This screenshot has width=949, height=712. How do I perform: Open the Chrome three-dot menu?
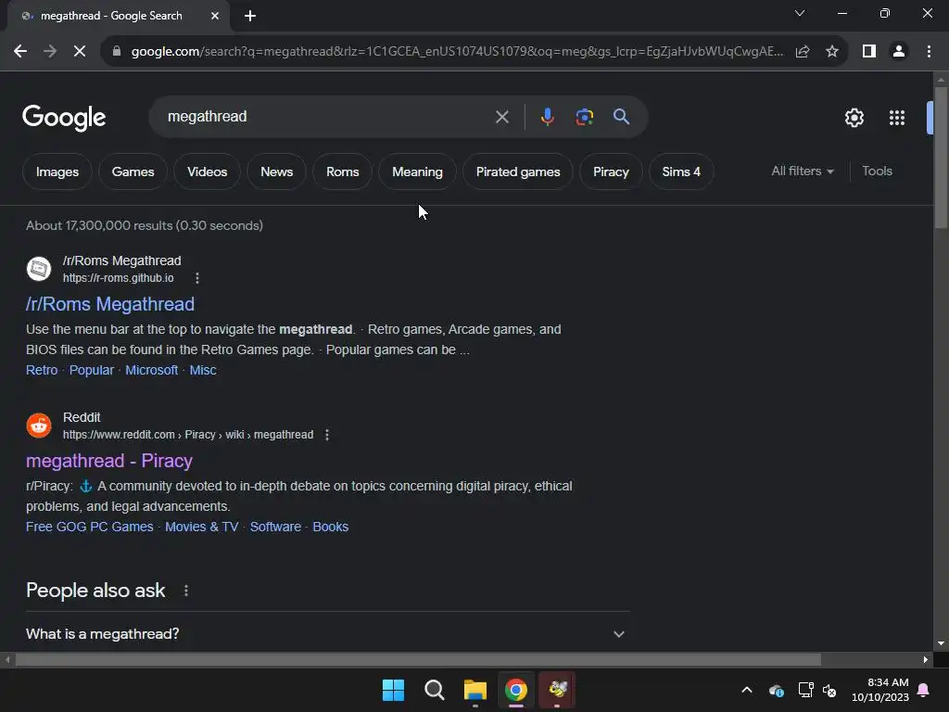[x=929, y=52]
